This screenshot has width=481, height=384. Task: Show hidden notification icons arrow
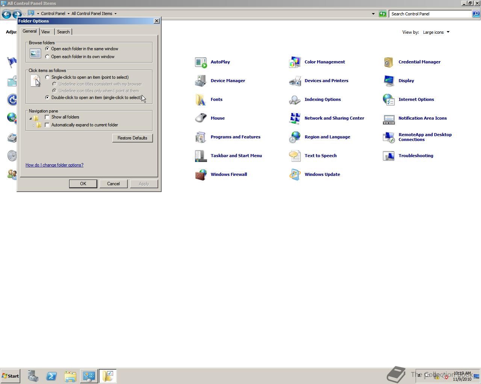point(419,376)
